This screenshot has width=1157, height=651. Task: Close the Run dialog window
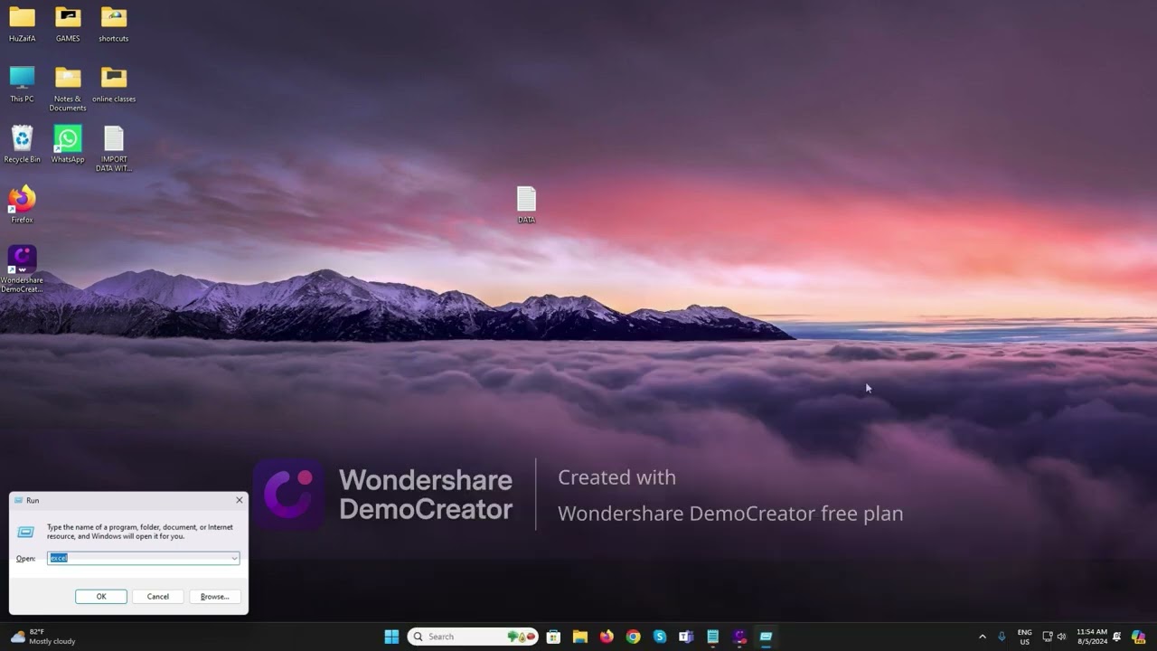tap(240, 500)
